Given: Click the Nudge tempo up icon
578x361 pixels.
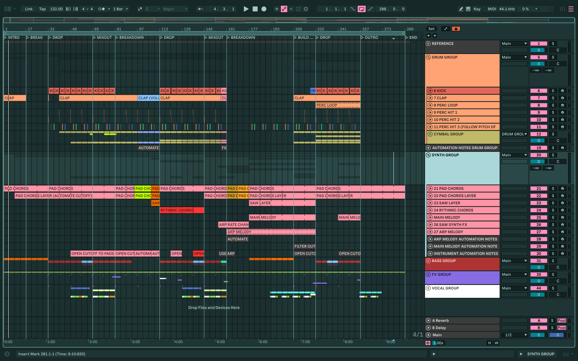Looking at the screenshot, I should [75, 9].
